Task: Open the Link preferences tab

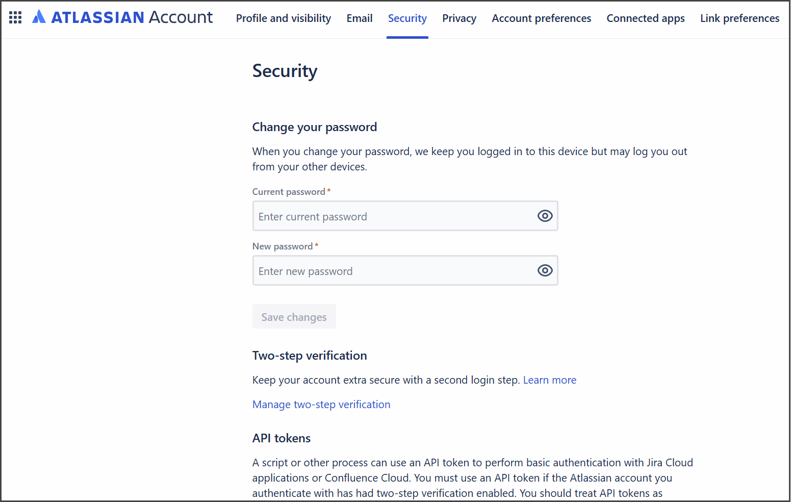Action: [x=739, y=18]
